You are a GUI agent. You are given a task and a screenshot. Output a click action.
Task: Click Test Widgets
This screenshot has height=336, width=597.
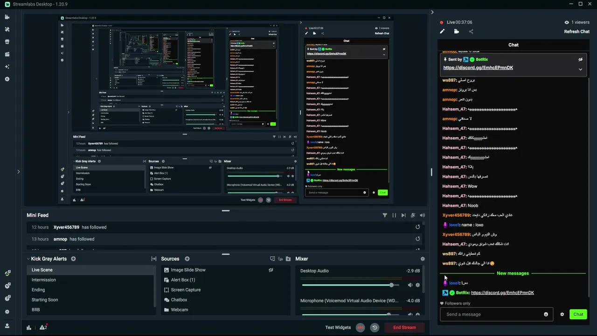(338, 327)
